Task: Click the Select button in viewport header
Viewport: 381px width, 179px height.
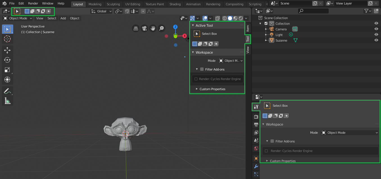Action: coord(52,18)
